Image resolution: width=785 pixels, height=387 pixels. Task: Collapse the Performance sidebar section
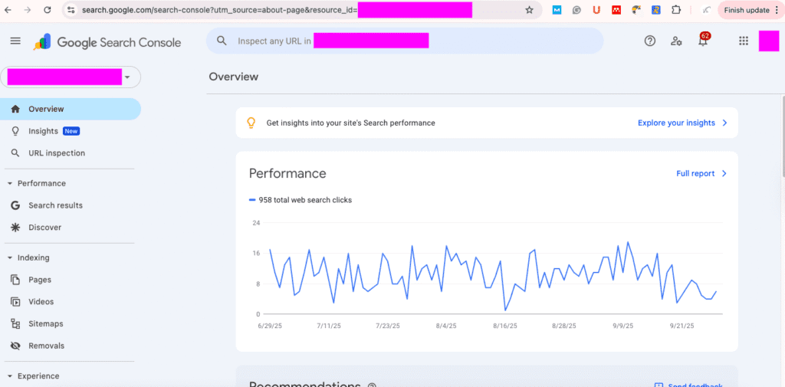[x=9, y=184]
